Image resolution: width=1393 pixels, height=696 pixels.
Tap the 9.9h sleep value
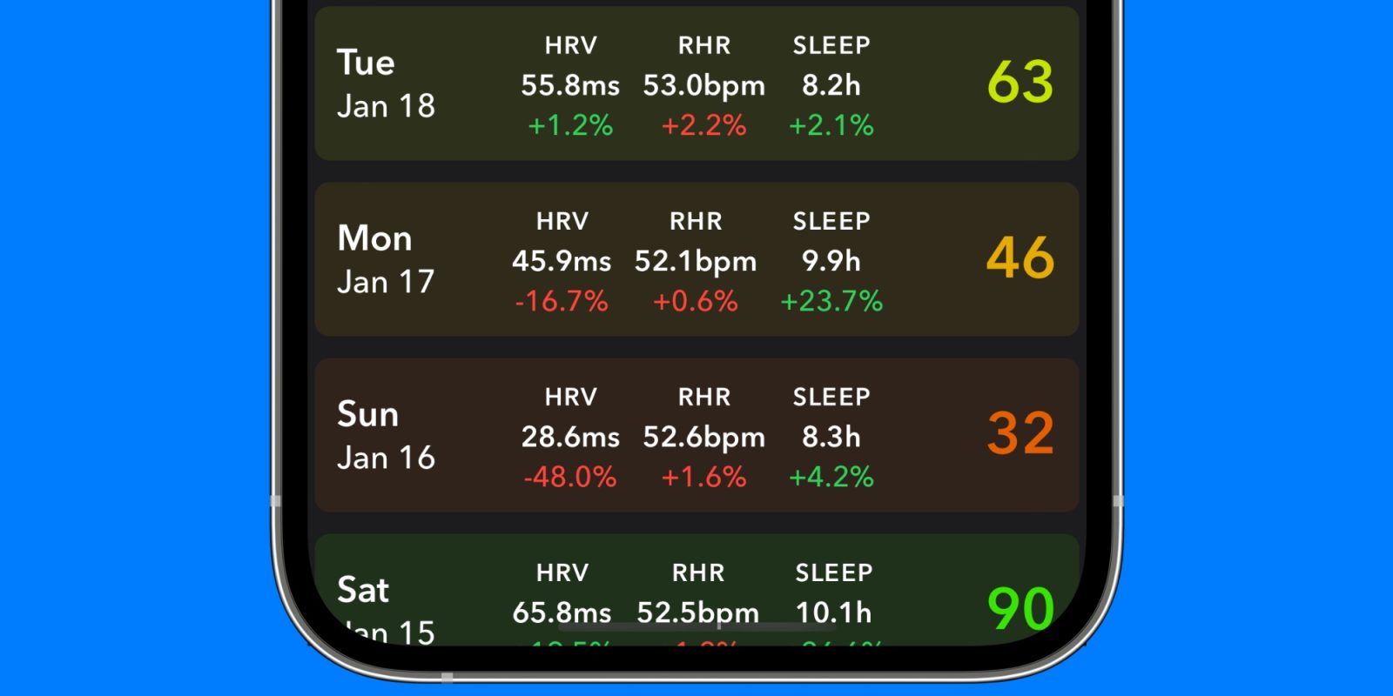tap(831, 261)
